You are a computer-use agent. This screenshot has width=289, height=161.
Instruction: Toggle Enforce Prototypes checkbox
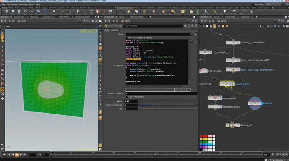point(126,97)
